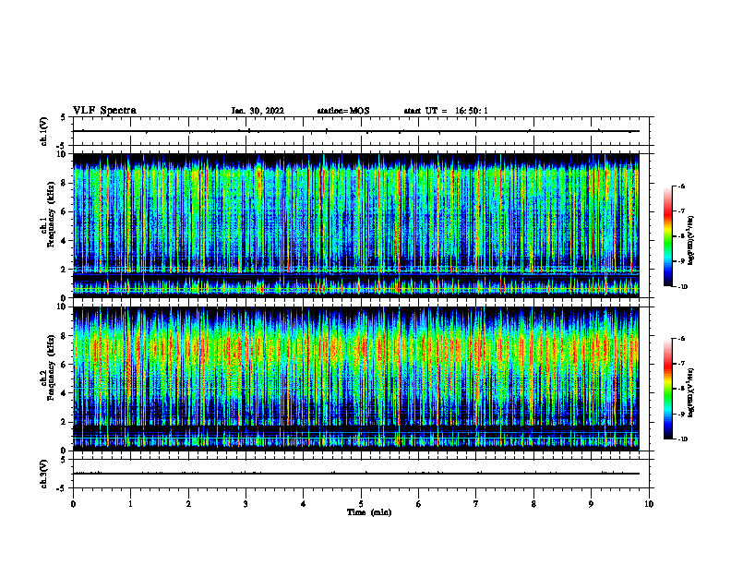Click the "5" tick on ch.1(V) axis
This screenshot has height=565, width=731.
tap(65, 117)
